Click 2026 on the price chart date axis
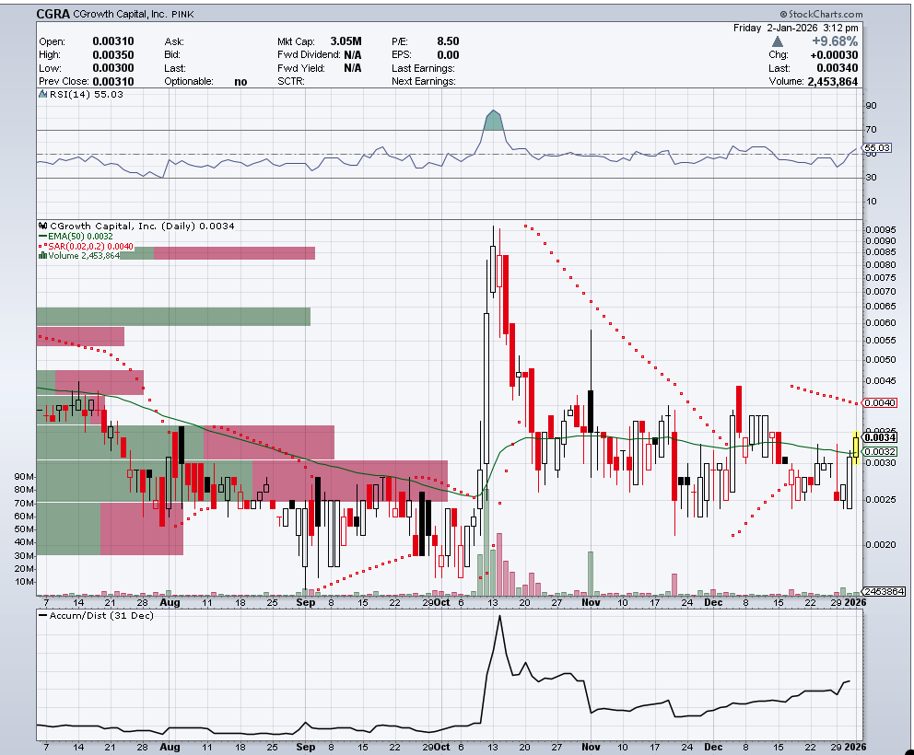 (x=855, y=602)
